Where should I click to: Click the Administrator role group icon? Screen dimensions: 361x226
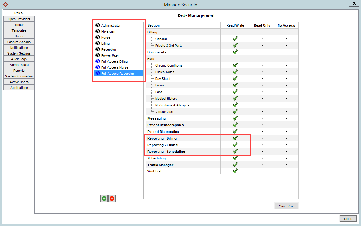pos(97,25)
